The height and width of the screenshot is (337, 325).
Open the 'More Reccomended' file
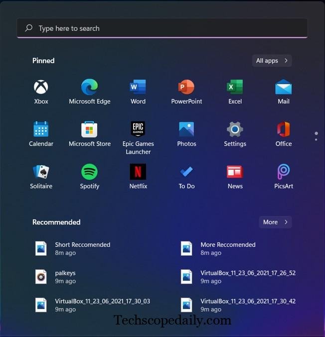218,248
